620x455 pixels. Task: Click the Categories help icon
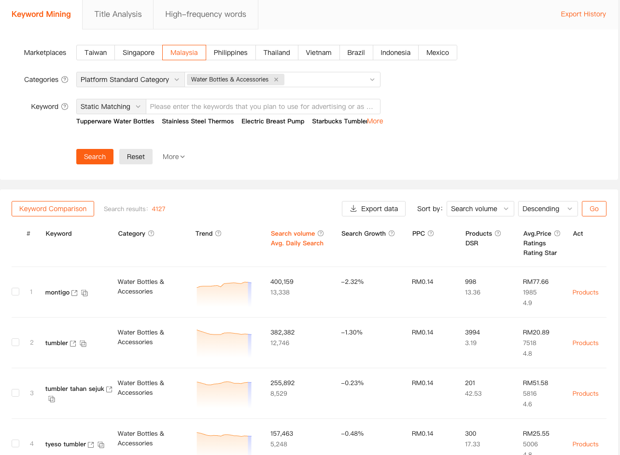click(65, 80)
